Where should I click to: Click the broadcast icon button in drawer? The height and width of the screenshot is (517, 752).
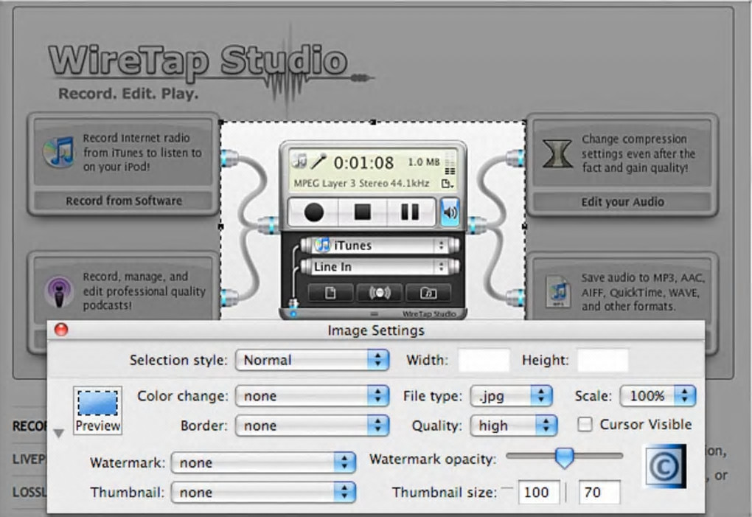380,293
